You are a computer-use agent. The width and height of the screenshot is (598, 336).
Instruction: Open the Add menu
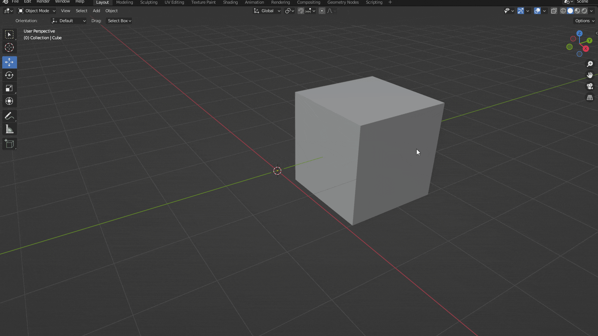tap(96, 11)
